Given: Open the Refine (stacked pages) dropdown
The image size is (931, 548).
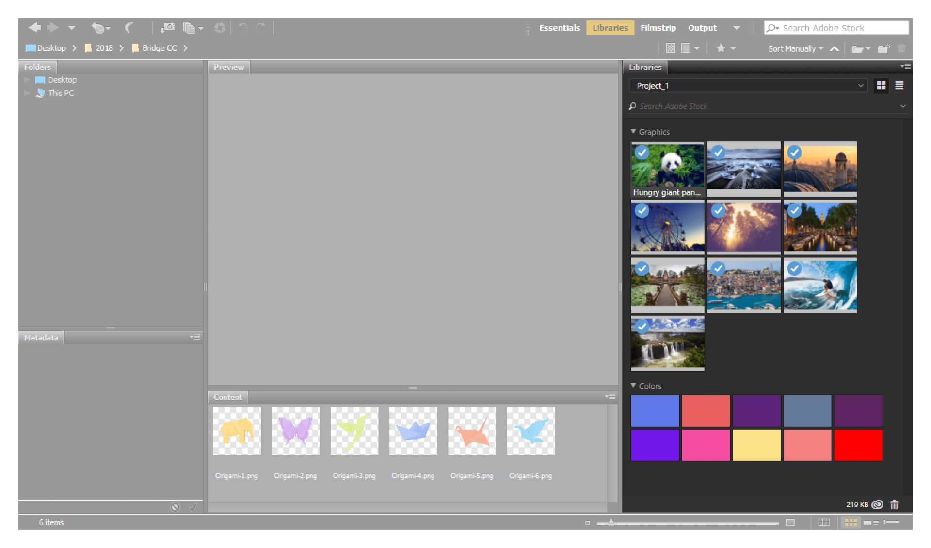Looking at the screenshot, I should click(193, 28).
